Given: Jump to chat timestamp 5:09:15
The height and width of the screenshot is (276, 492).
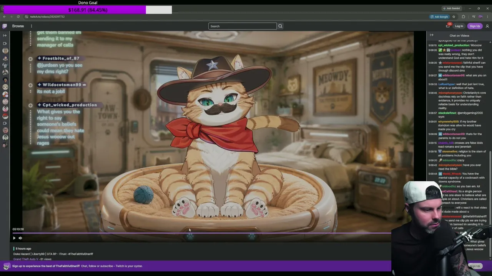Looking at the screenshot, I should click(x=432, y=143).
